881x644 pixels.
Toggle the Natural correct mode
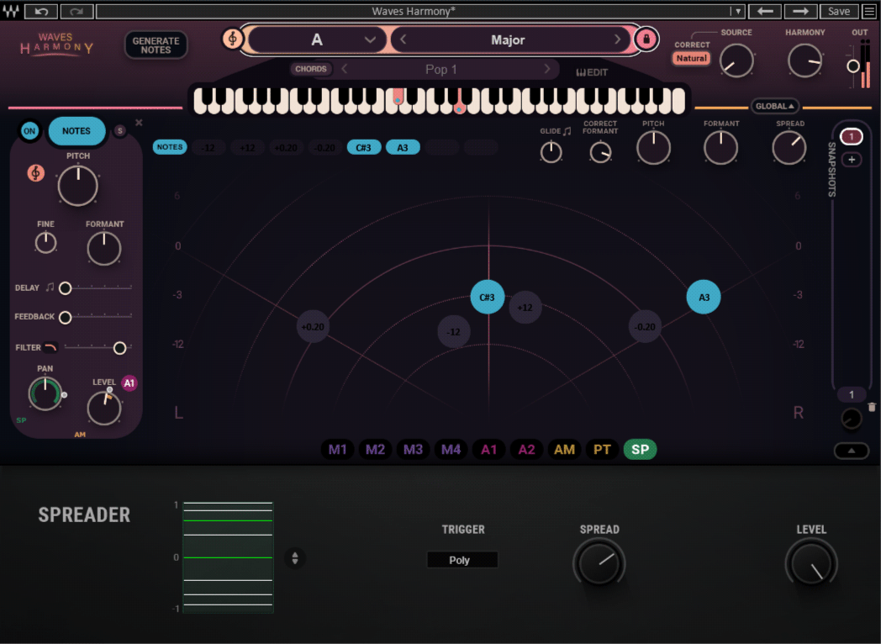691,59
